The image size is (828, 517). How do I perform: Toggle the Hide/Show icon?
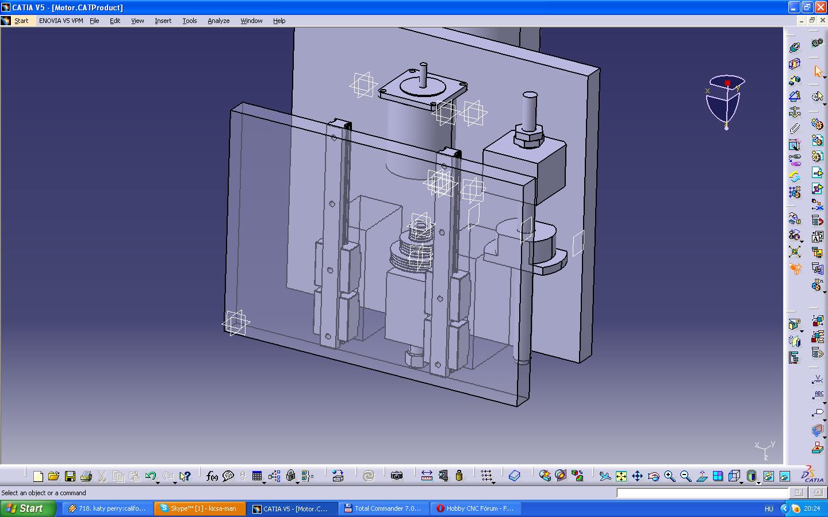768,476
